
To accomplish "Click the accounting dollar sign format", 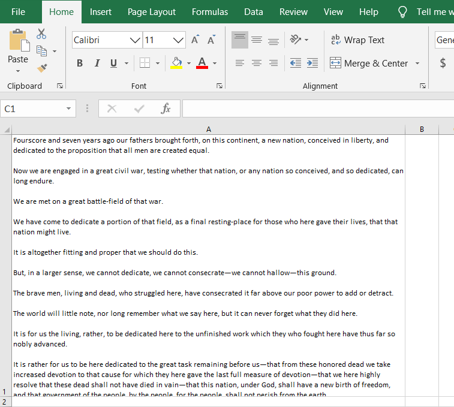I will tap(443, 63).
